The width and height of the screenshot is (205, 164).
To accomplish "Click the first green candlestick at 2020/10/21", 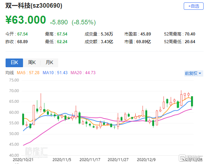I will (x=23, y=119).
